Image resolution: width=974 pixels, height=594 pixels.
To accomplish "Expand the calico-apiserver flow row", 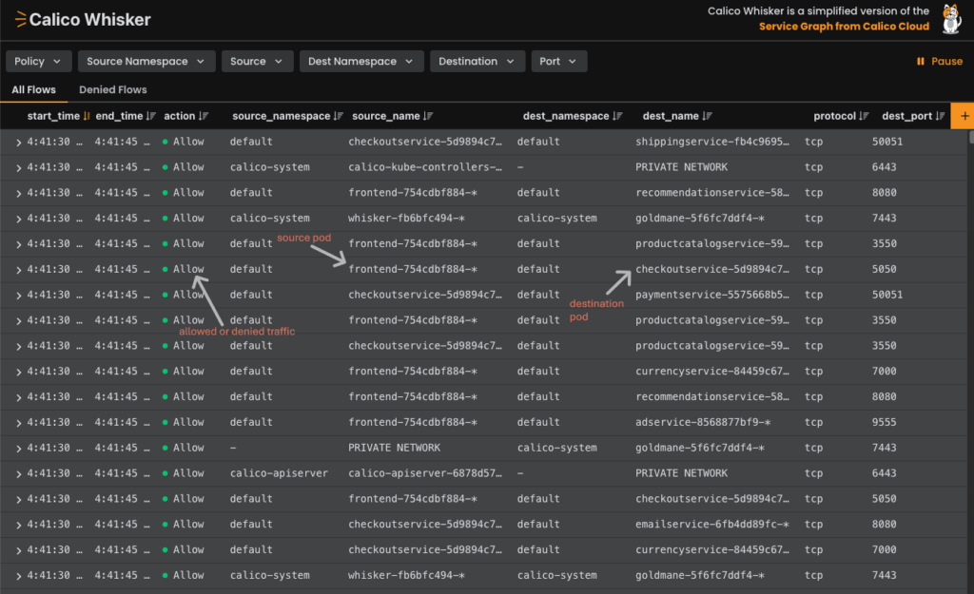I will [18, 473].
